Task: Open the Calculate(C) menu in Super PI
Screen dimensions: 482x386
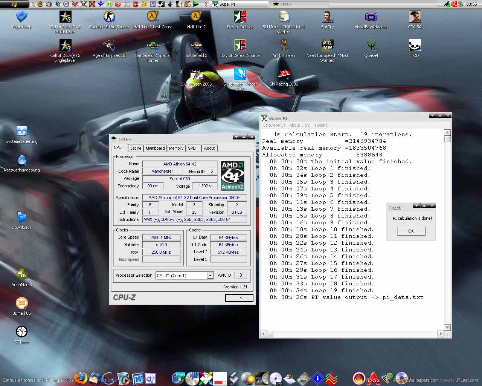Action: coord(273,125)
